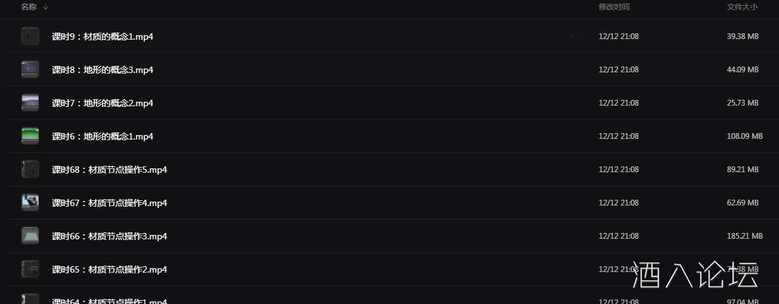Click the video icon for 课时66：材质节点操作3.mp4
This screenshot has width=779, height=304.
point(30,236)
